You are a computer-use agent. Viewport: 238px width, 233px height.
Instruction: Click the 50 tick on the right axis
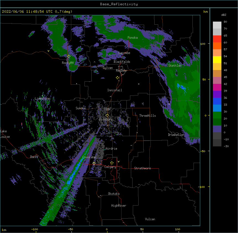pyautogui.click(x=204, y=79)
